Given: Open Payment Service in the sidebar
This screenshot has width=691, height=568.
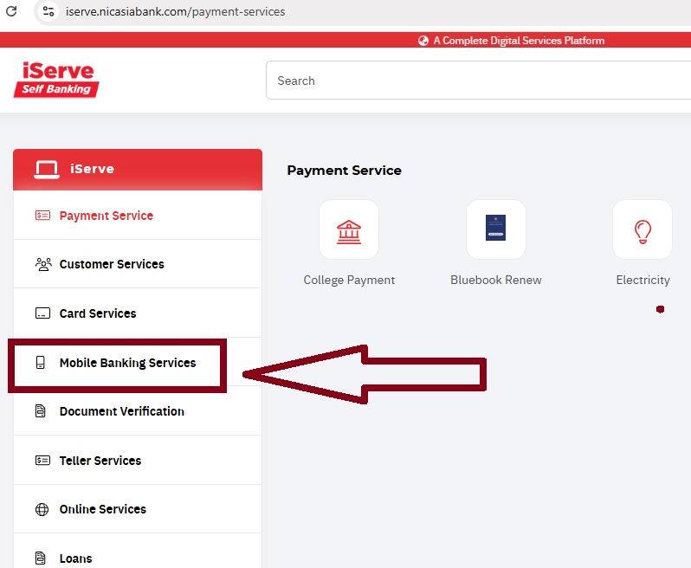Looking at the screenshot, I should tap(106, 216).
